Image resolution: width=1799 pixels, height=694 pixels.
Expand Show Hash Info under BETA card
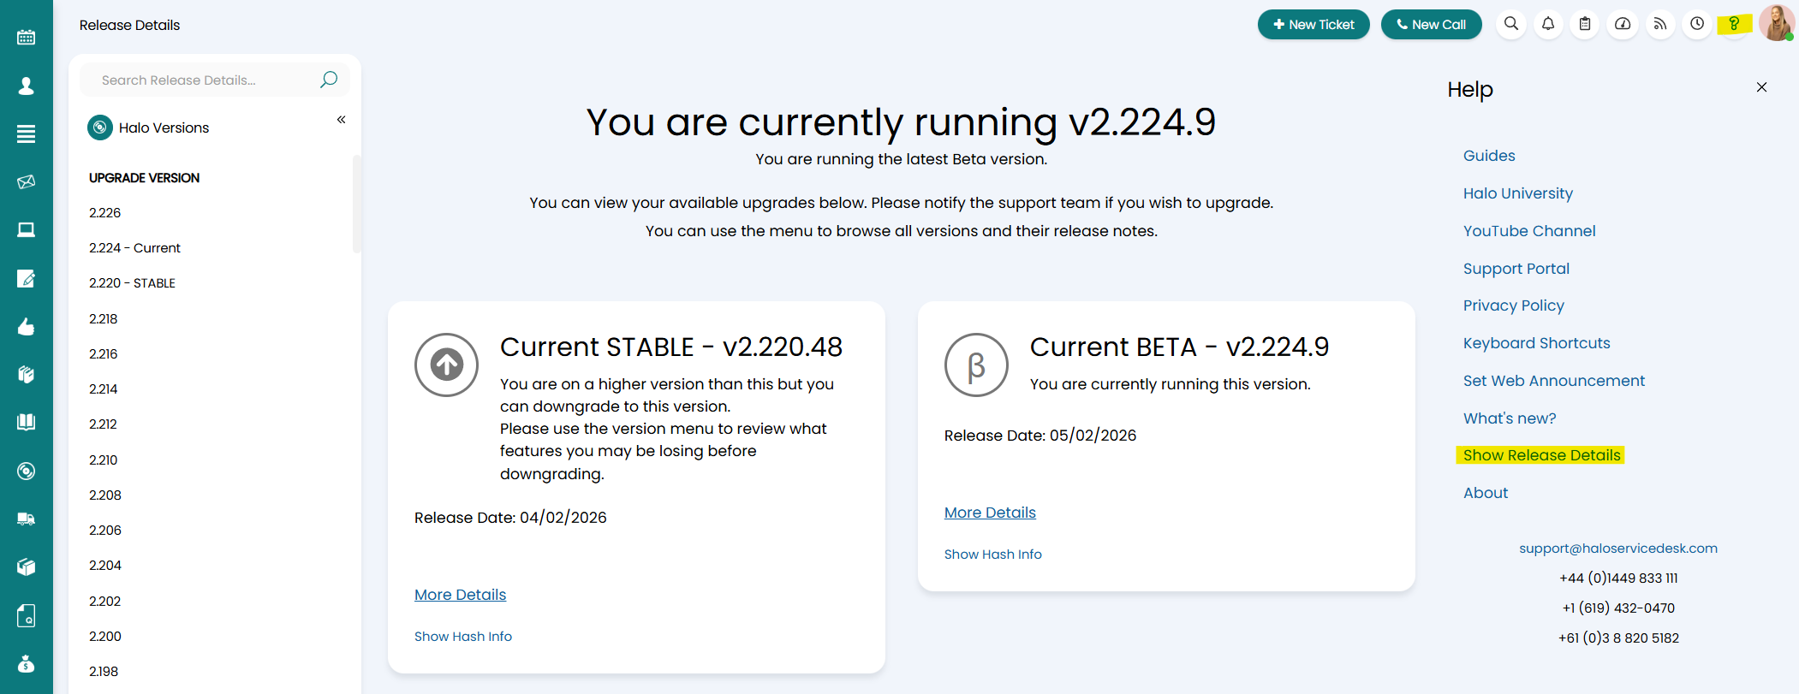993,555
